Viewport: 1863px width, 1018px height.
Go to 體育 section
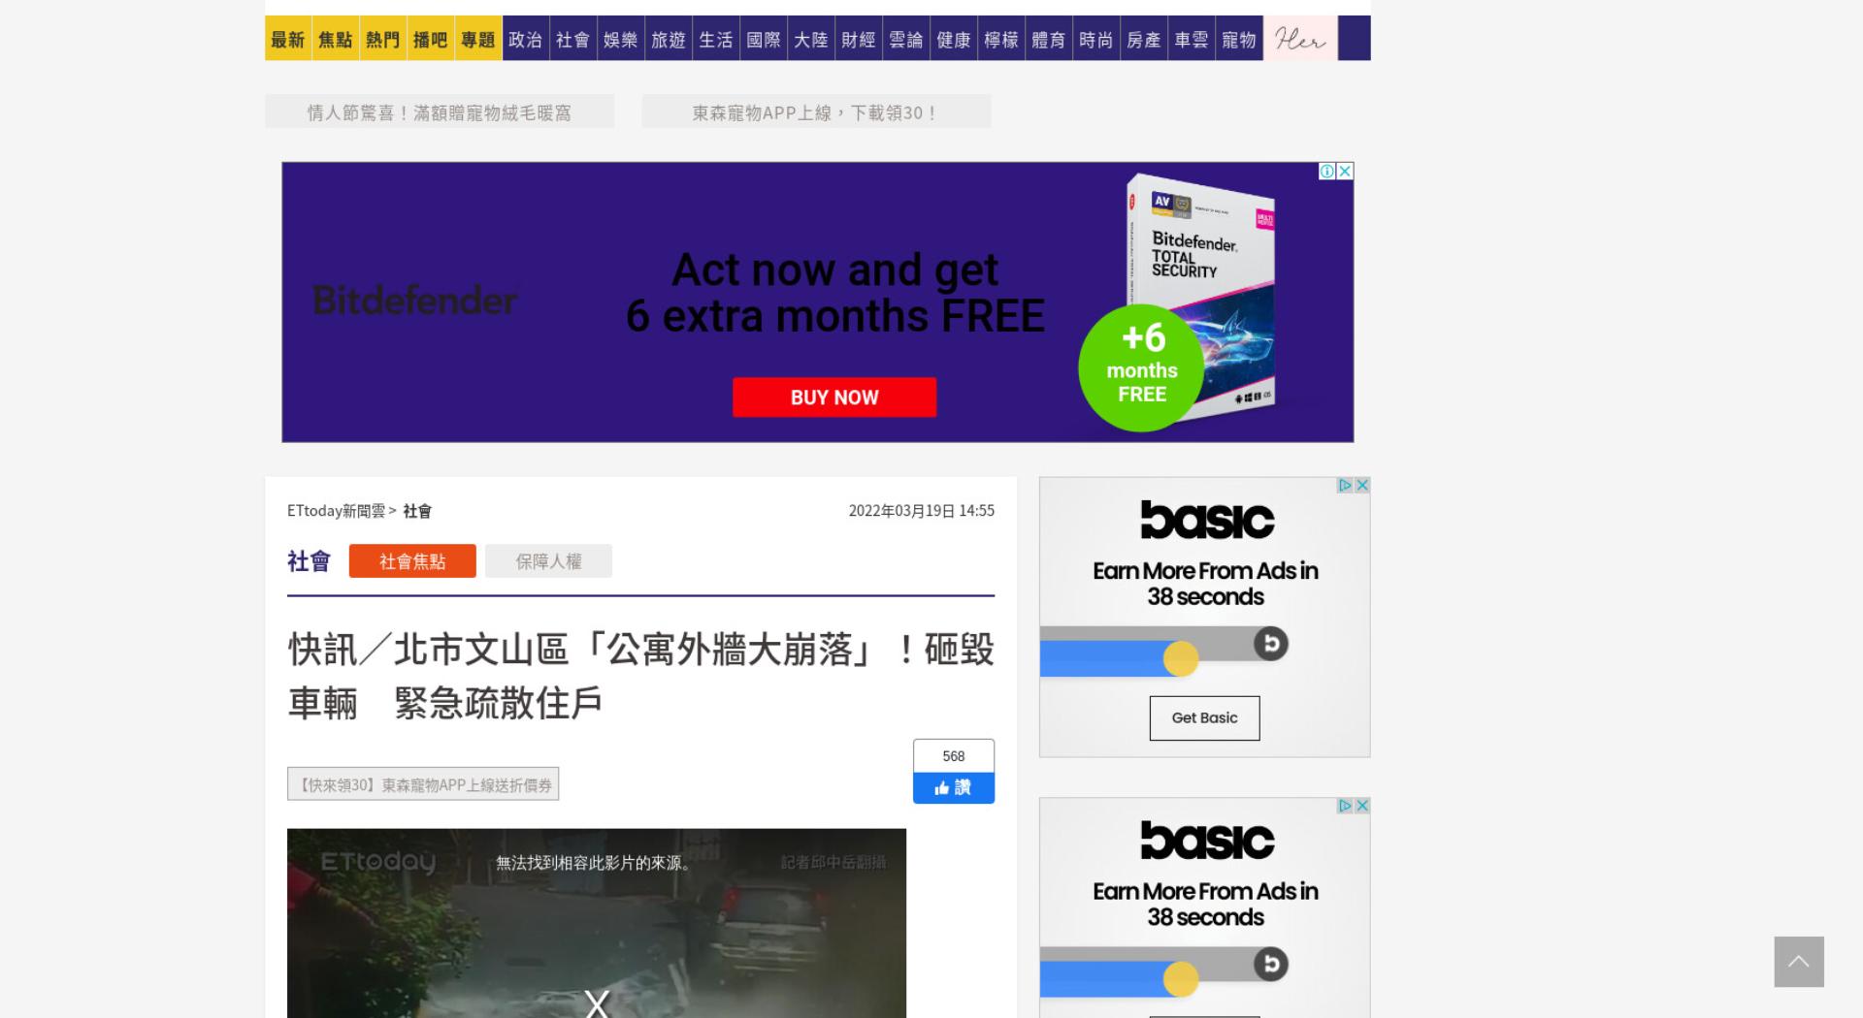pyautogui.click(x=1049, y=39)
